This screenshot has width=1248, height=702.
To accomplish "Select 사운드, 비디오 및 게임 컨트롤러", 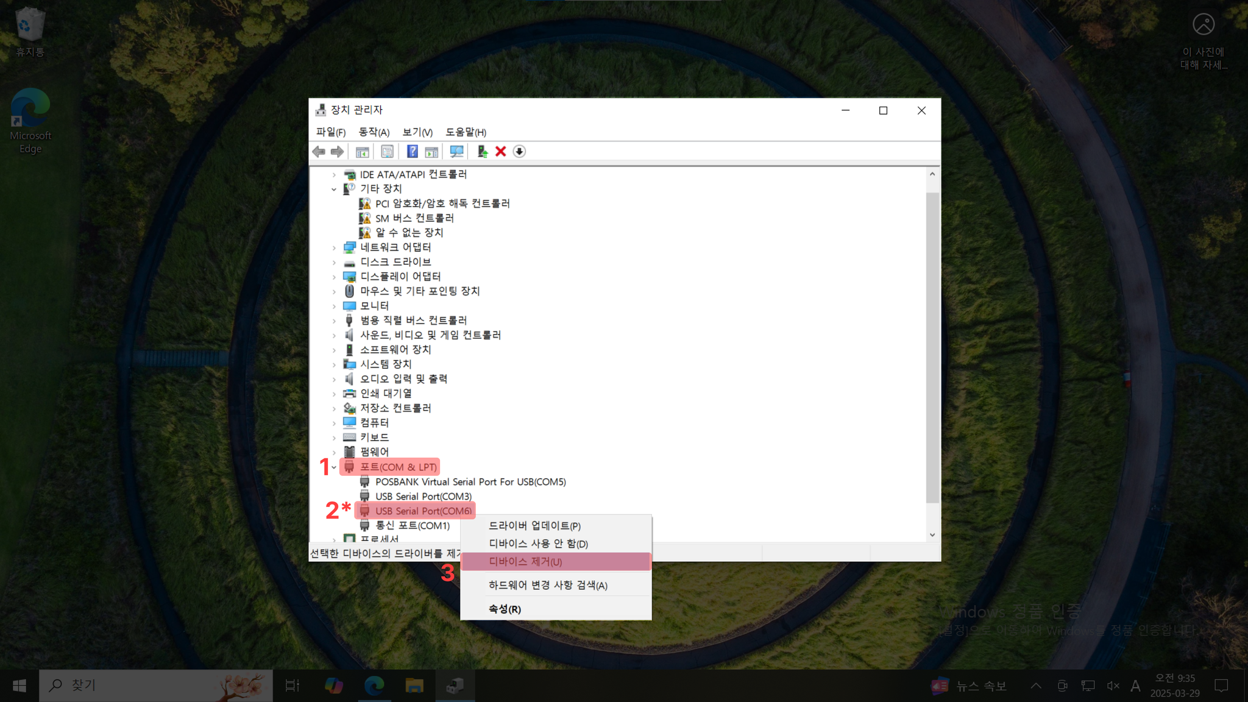I will 430,335.
